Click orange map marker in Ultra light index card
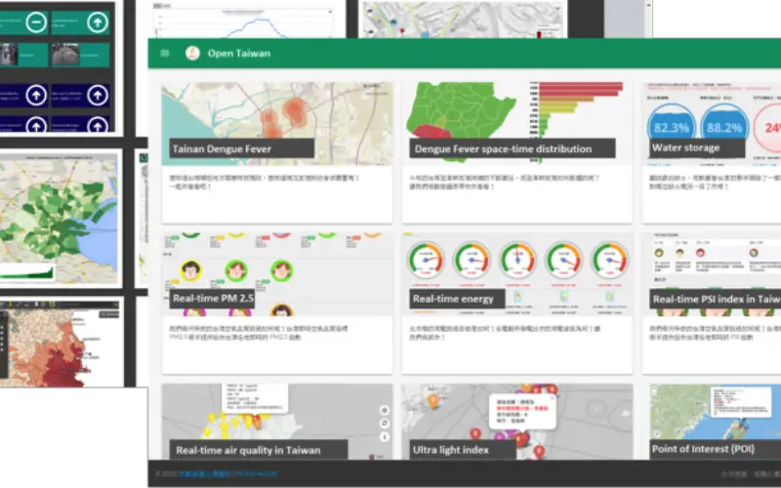This screenshot has width=781, height=488. click(433, 401)
